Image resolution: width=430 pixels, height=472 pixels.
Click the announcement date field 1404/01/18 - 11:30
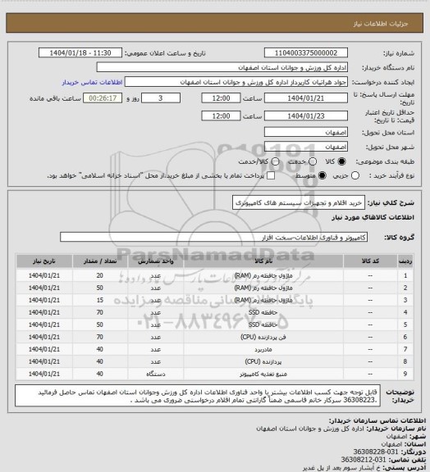coord(80,52)
